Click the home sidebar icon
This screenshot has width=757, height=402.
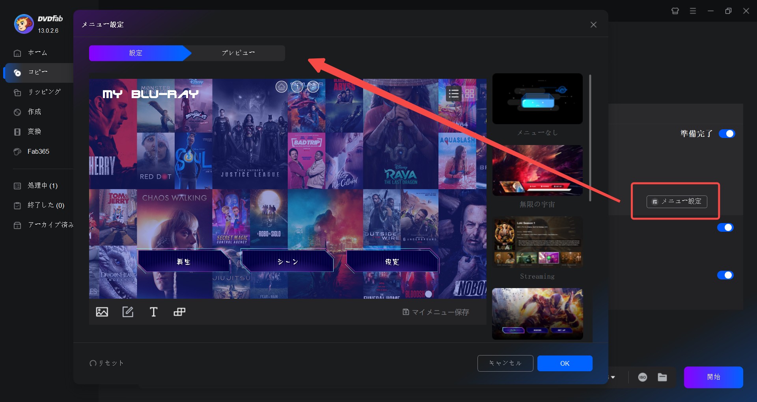pos(17,53)
